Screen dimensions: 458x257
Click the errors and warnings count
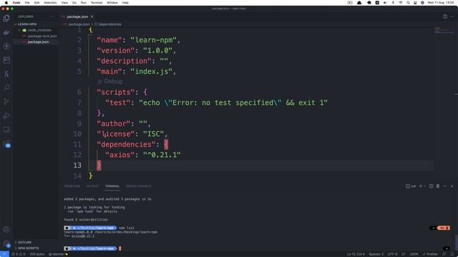pos(18,254)
